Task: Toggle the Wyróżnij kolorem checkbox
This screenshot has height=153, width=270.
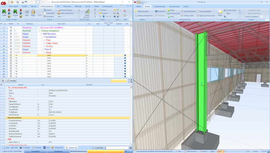Action: pos(182,11)
